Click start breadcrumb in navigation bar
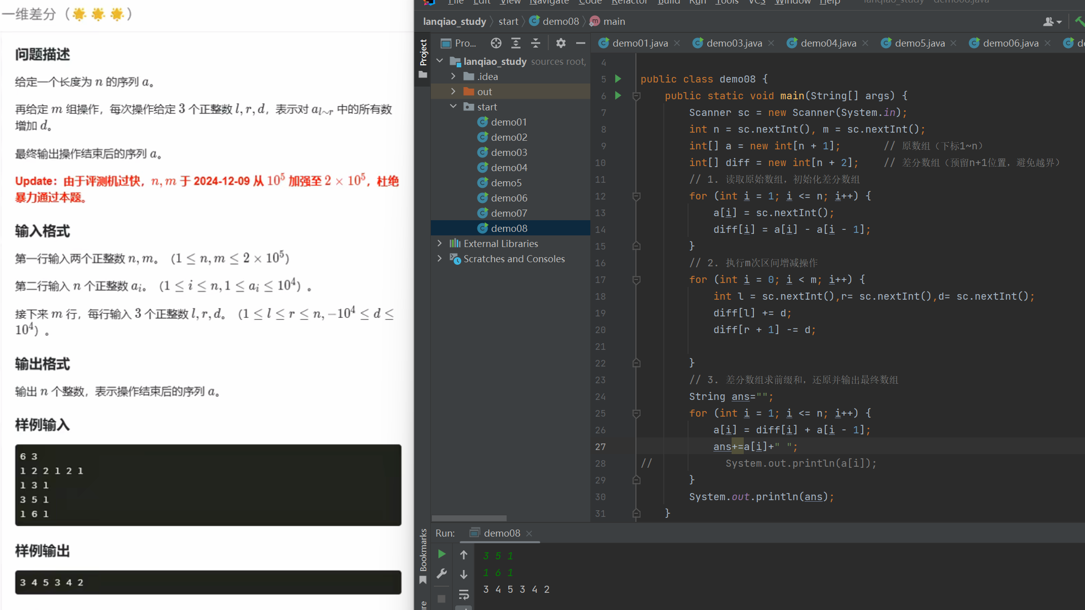 [508, 21]
